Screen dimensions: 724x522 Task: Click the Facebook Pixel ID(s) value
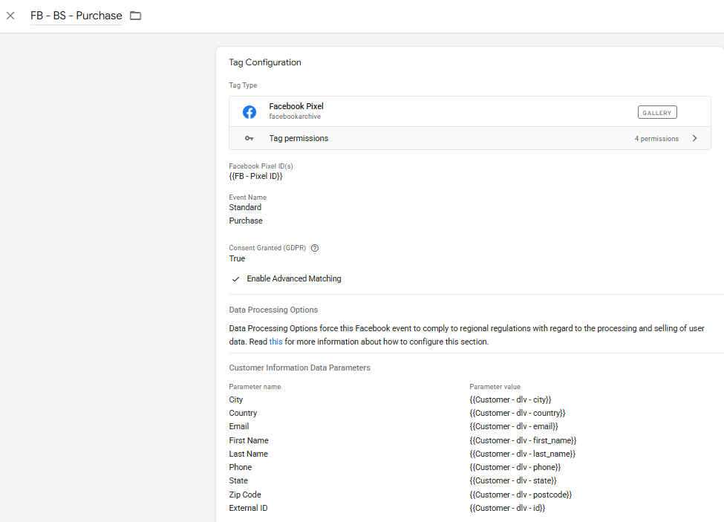tap(255, 177)
